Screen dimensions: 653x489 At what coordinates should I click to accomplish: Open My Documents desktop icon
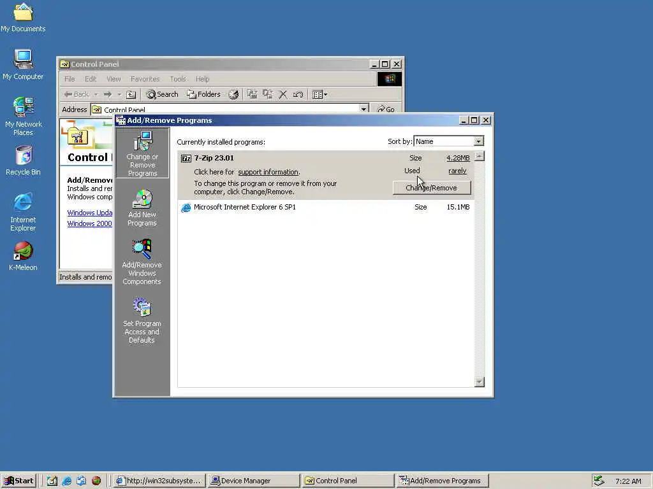click(x=23, y=17)
